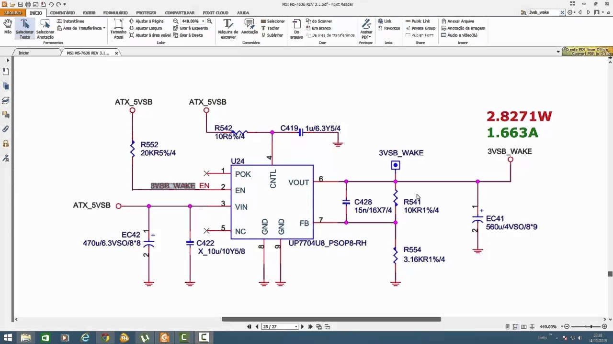
Task: Go to the first page
Action: coord(249,327)
